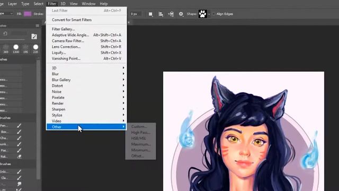Select the Cha... brush icon

(19, 138)
